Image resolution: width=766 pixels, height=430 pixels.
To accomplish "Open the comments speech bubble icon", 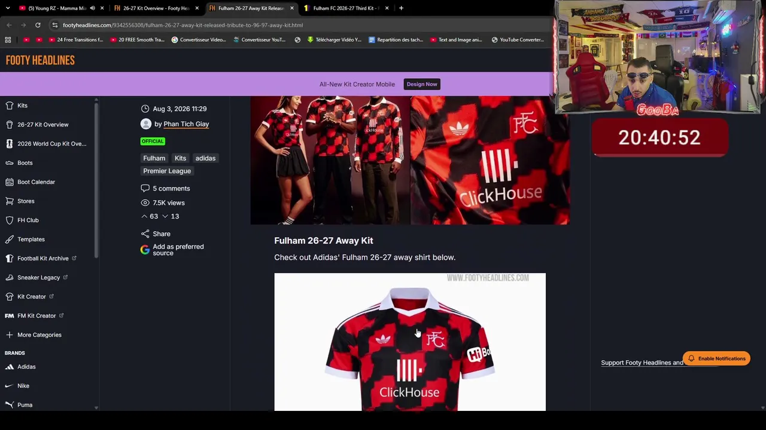I will pyautogui.click(x=145, y=189).
